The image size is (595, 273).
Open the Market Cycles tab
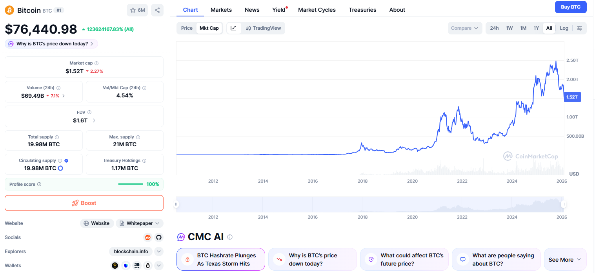317,10
